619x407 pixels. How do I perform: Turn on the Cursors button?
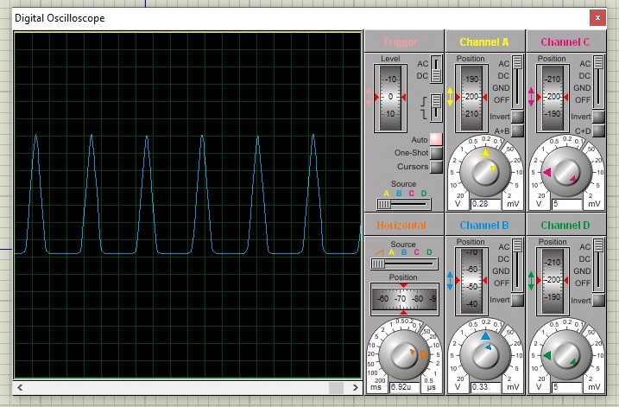(435, 167)
